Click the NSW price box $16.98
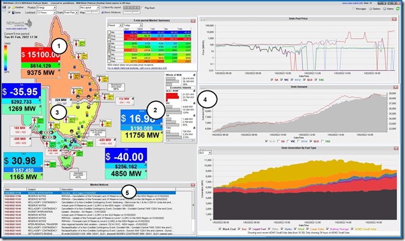The width and height of the screenshot is (405, 241). [141, 118]
